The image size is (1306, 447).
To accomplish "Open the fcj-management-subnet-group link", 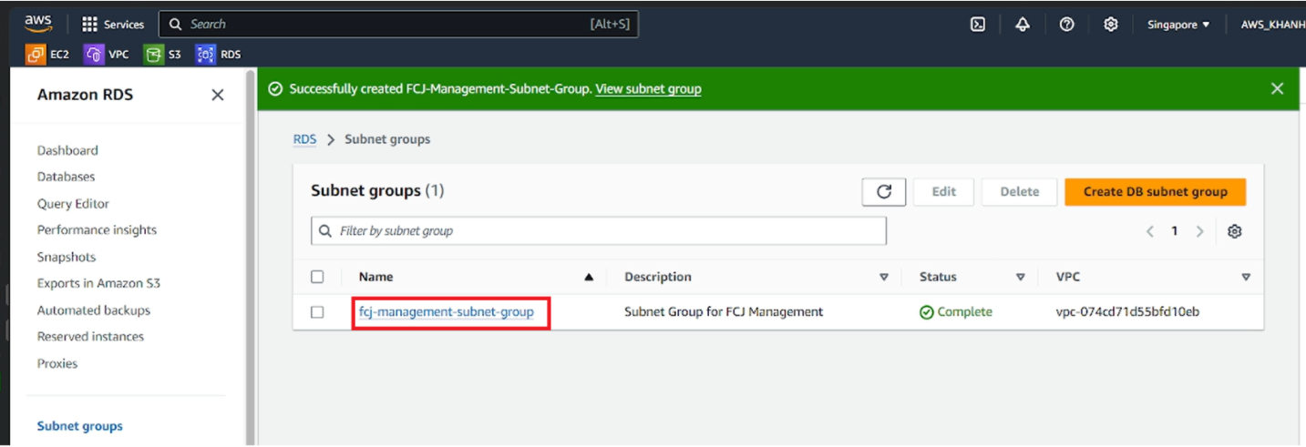I will pyautogui.click(x=447, y=311).
